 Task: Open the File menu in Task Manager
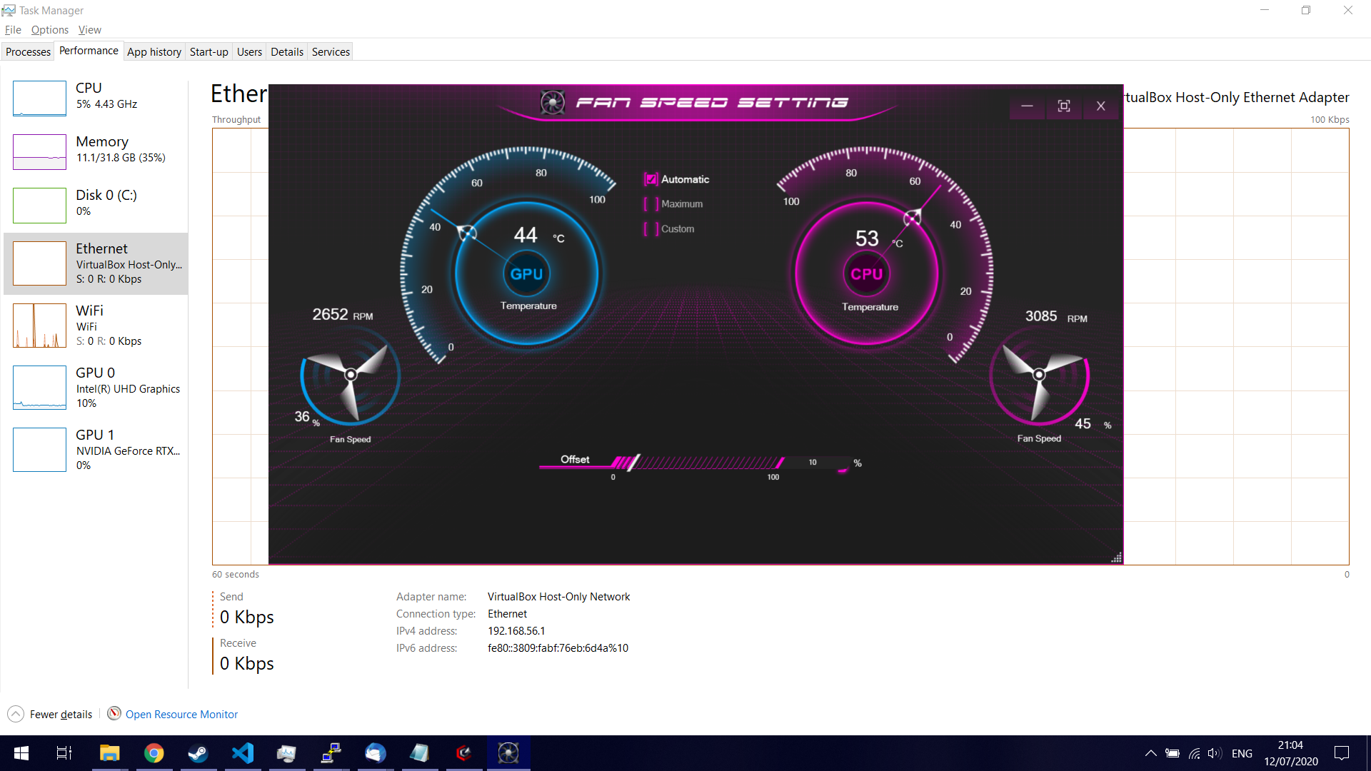[x=13, y=30]
